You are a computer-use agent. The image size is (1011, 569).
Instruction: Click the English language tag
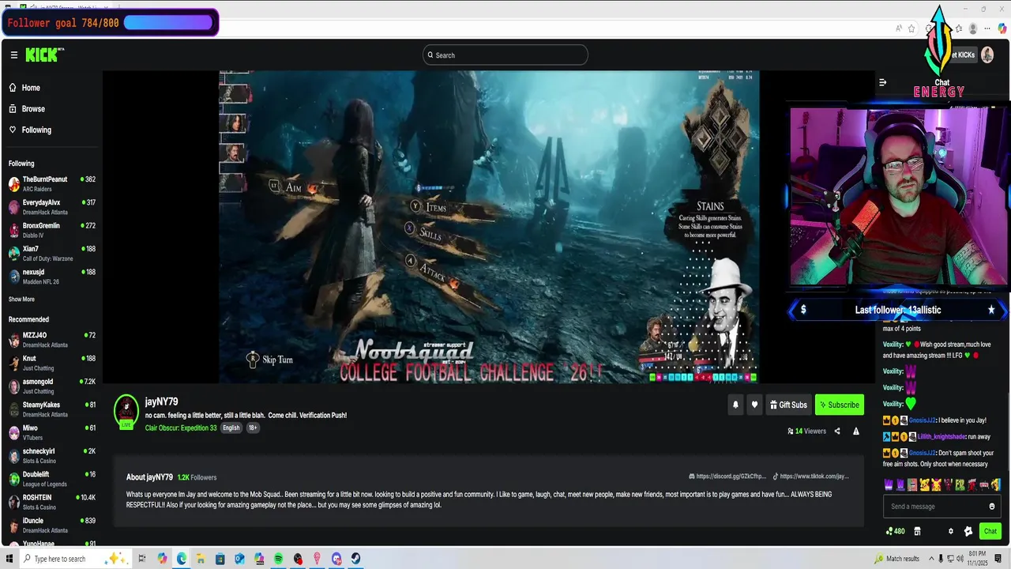pyautogui.click(x=231, y=428)
